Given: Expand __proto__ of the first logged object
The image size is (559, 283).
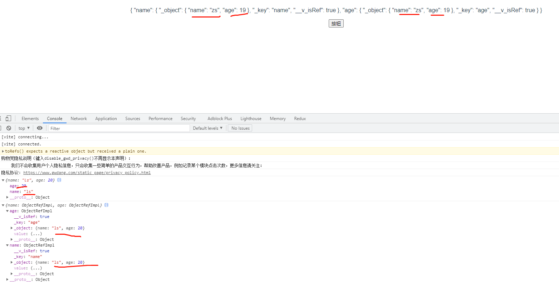Looking at the screenshot, I should pos(7,197).
